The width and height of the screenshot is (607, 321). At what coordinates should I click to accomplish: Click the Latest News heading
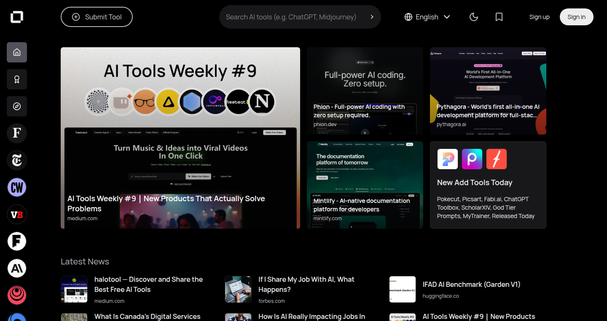[85, 262]
